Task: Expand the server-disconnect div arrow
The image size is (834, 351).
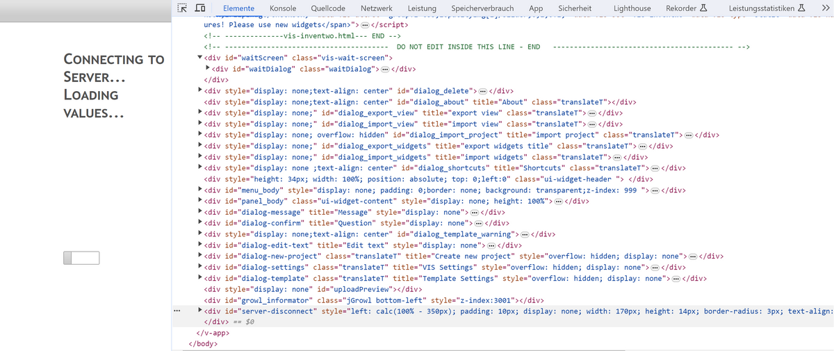Action: (200, 311)
